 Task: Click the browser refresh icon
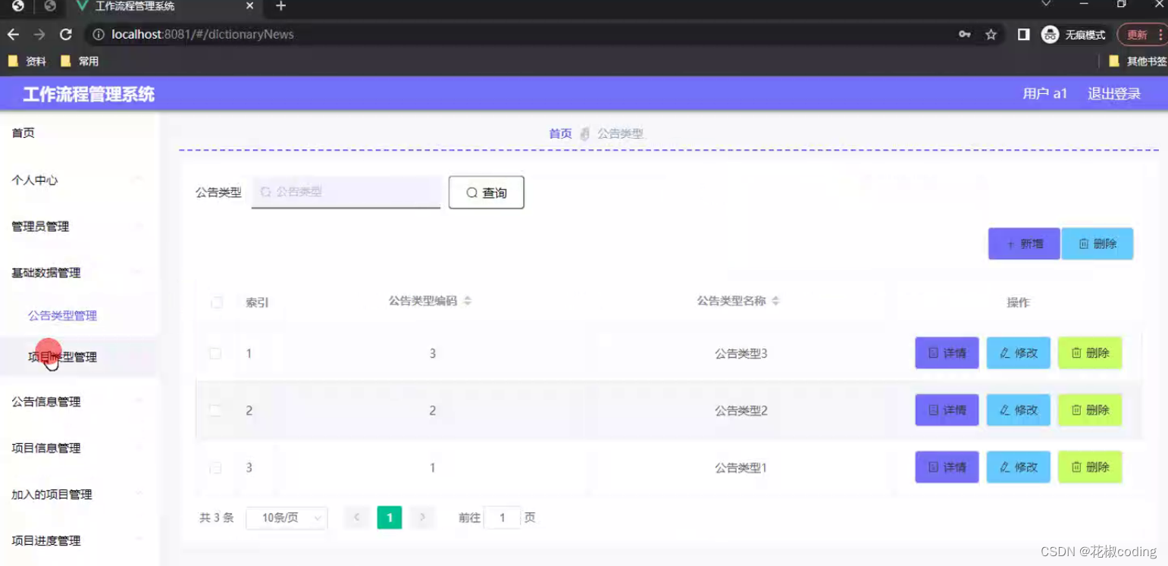[x=66, y=34]
